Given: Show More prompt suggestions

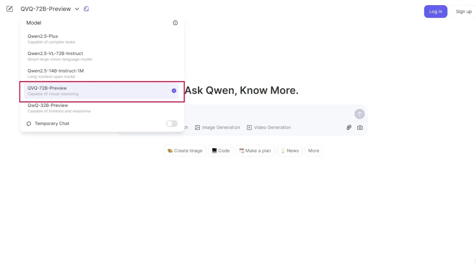Looking at the screenshot, I should pos(314,151).
